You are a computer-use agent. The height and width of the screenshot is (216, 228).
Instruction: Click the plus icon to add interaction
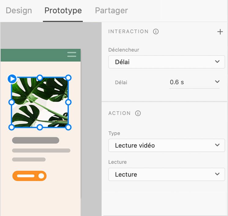point(220,32)
